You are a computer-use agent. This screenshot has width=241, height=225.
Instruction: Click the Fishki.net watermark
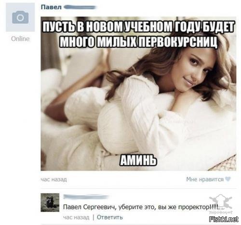(224, 219)
